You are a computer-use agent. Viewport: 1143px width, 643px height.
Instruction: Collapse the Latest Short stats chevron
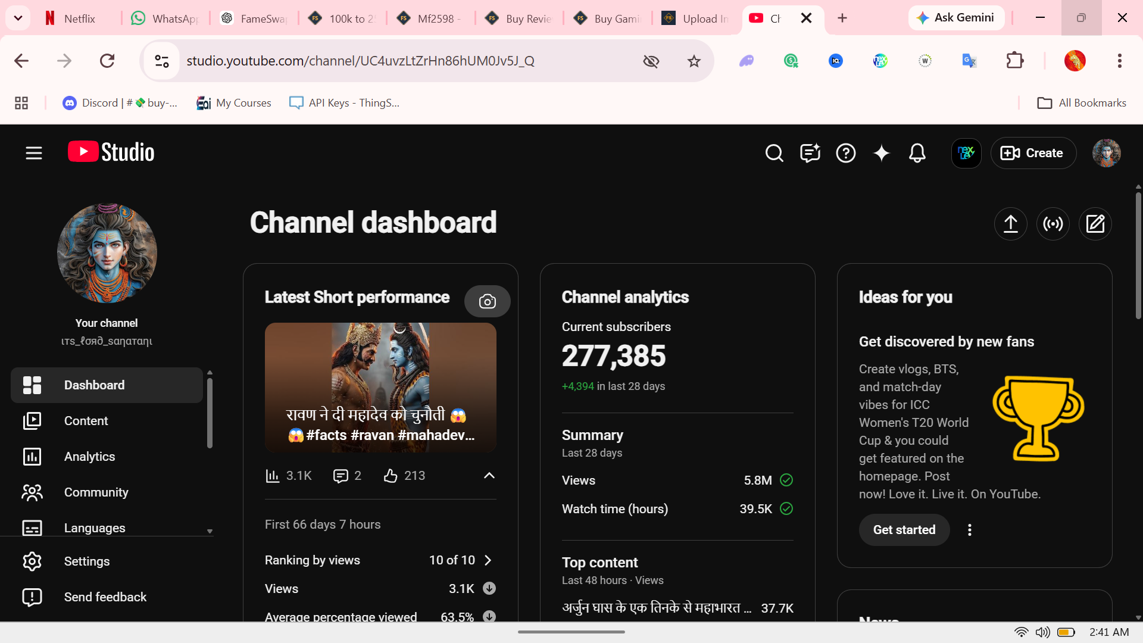pos(489,475)
